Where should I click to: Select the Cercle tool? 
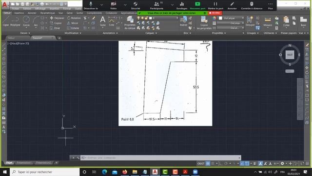click(26, 22)
